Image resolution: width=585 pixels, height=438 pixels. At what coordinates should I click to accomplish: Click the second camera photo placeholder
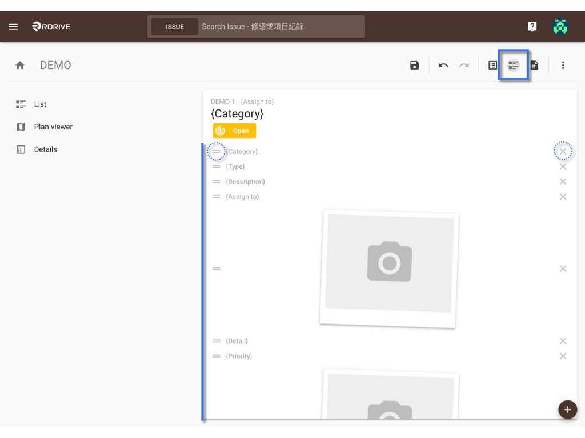[x=390, y=395]
